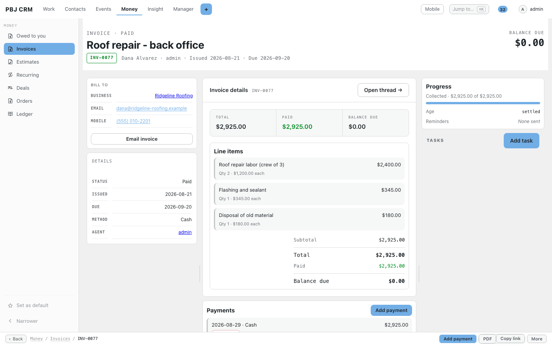Click the Open thread button
The image size is (552, 345).
pyautogui.click(x=383, y=90)
